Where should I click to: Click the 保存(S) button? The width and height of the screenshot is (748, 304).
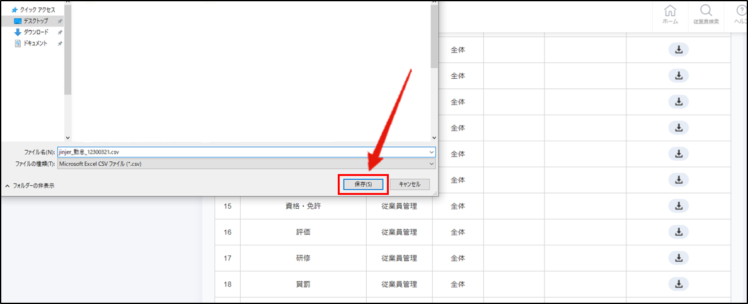click(363, 184)
